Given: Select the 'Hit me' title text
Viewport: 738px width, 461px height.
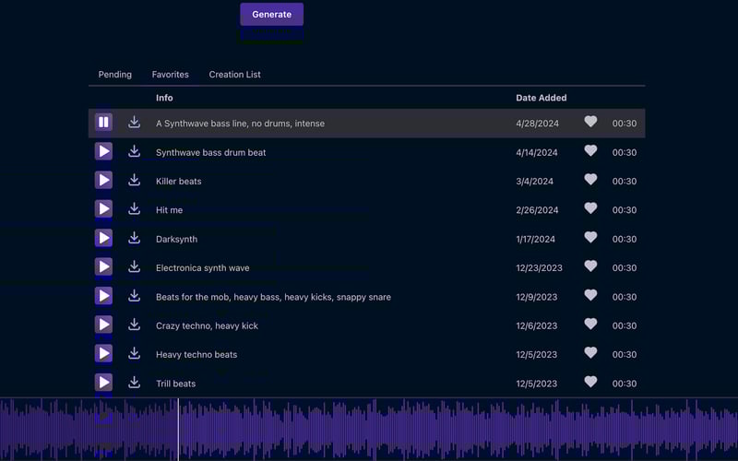Looking at the screenshot, I should (170, 210).
